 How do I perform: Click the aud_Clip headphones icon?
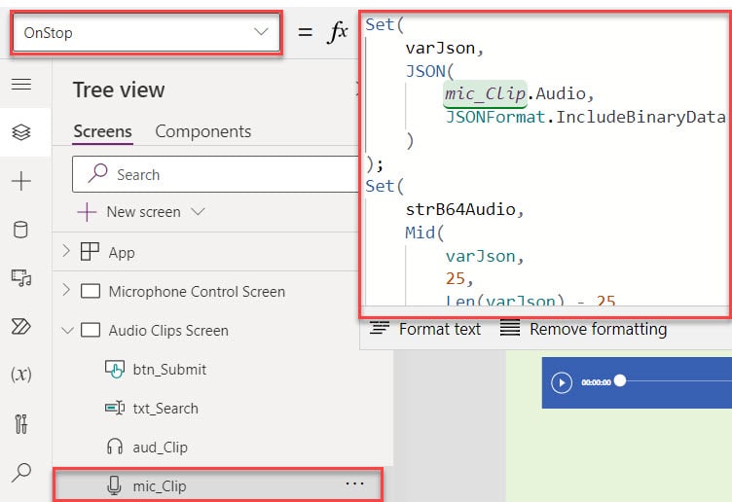coord(115,447)
